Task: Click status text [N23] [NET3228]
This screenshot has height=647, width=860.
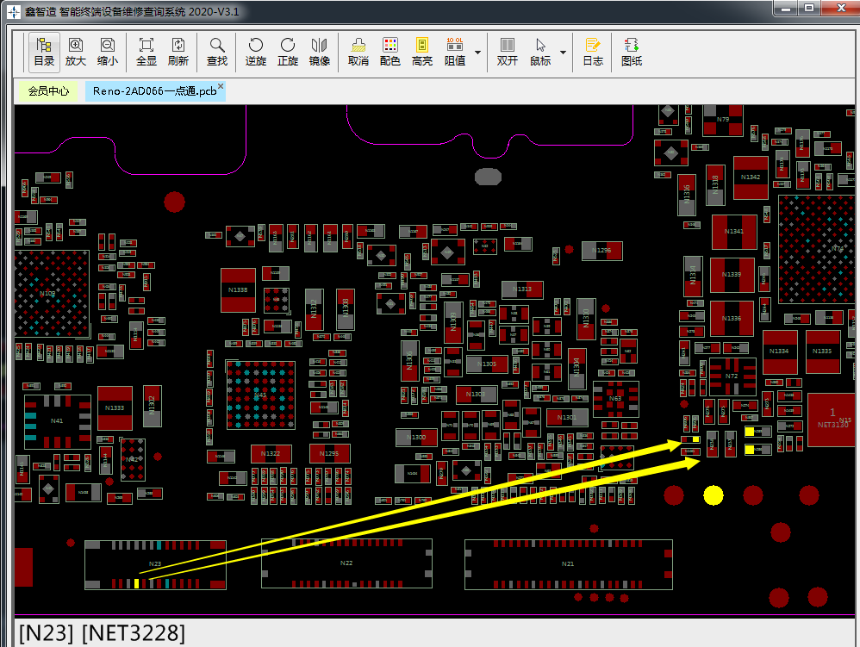Action: 102,633
